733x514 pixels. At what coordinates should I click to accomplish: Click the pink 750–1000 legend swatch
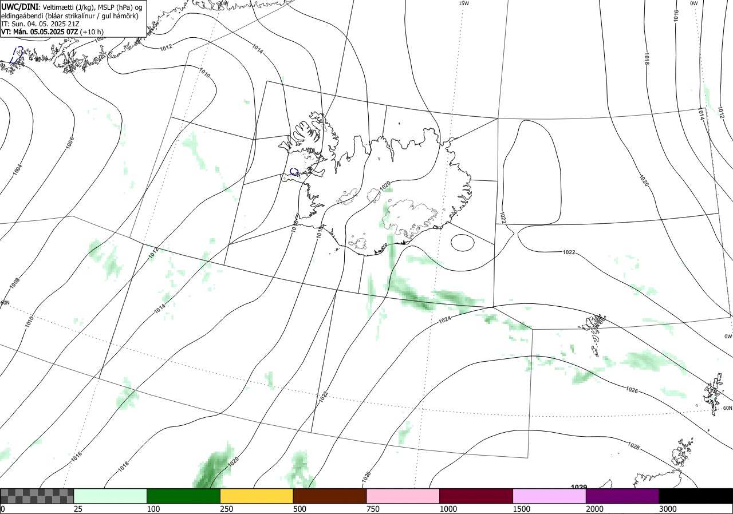pos(403,496)
